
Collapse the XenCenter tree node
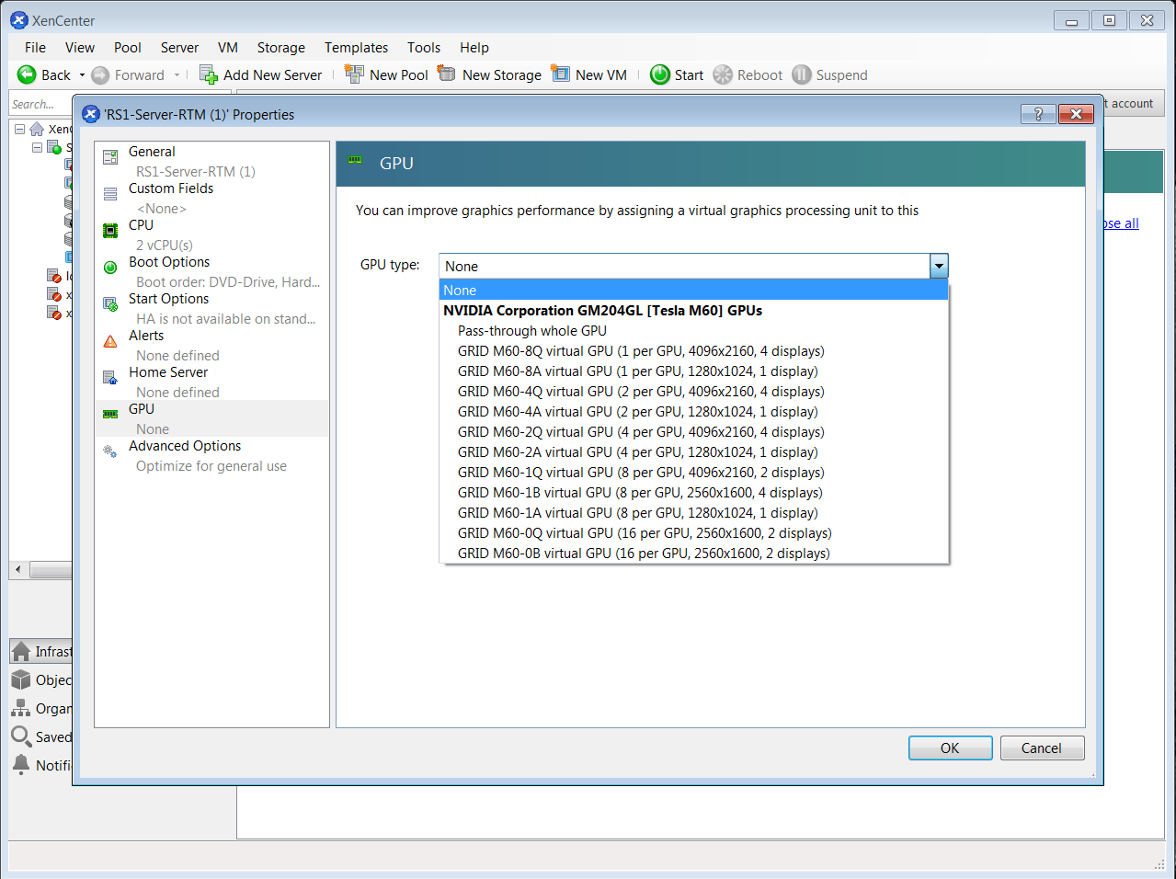19,130
